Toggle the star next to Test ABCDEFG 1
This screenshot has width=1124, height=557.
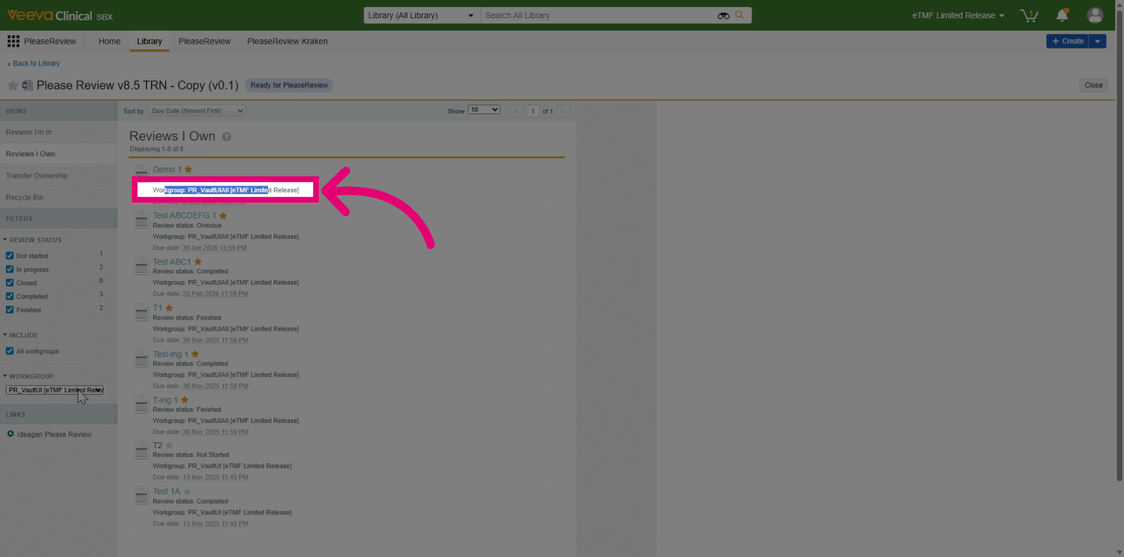[x=223, y=216]
